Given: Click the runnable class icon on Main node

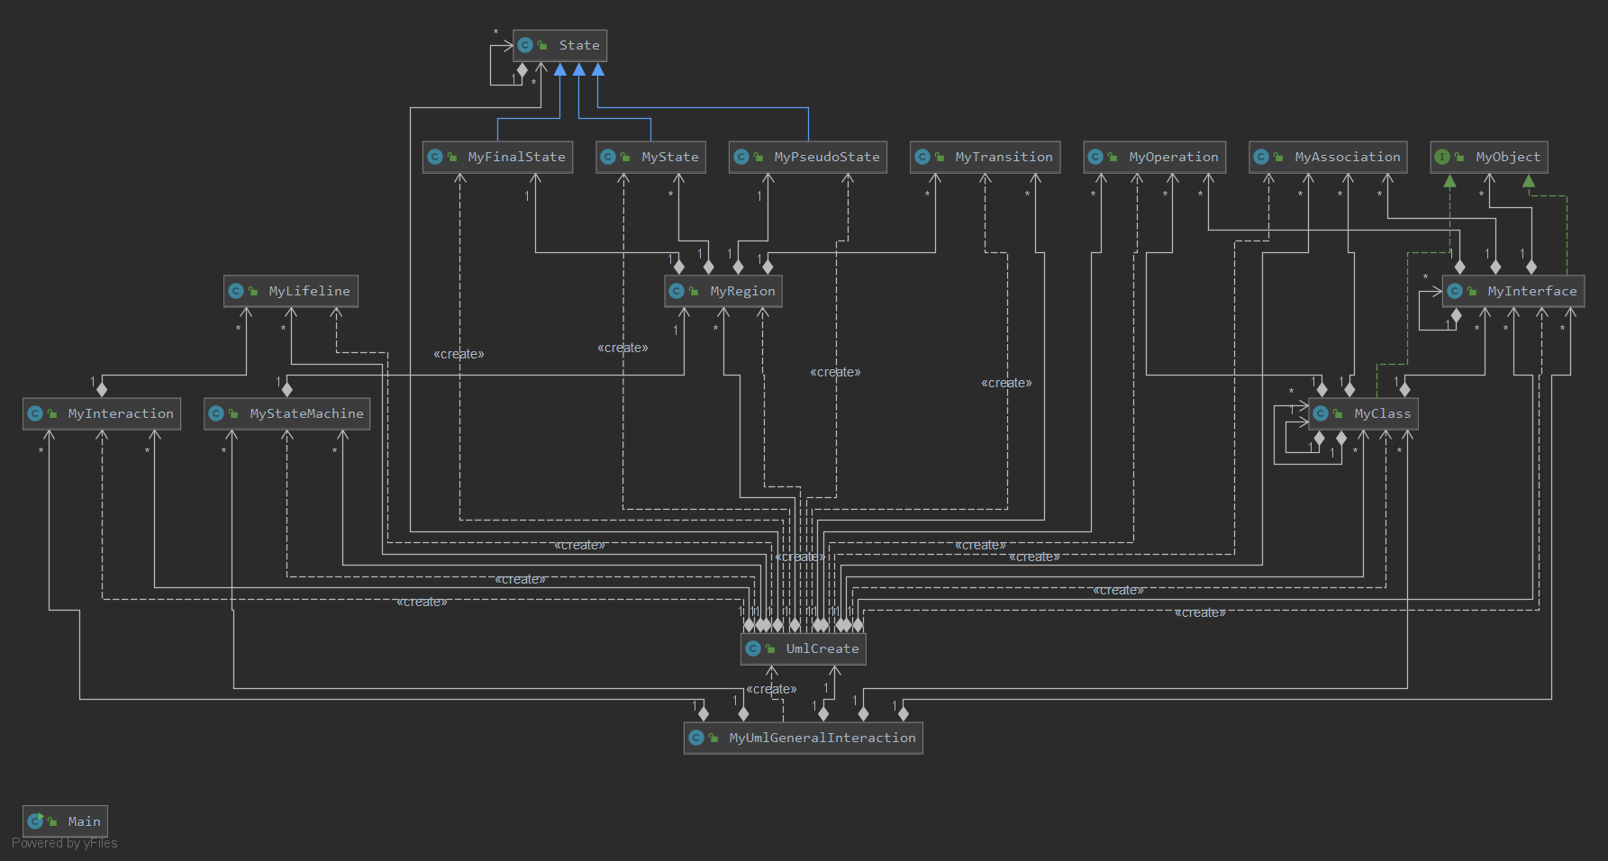Looking at the screenshot, I should point(35,821).
